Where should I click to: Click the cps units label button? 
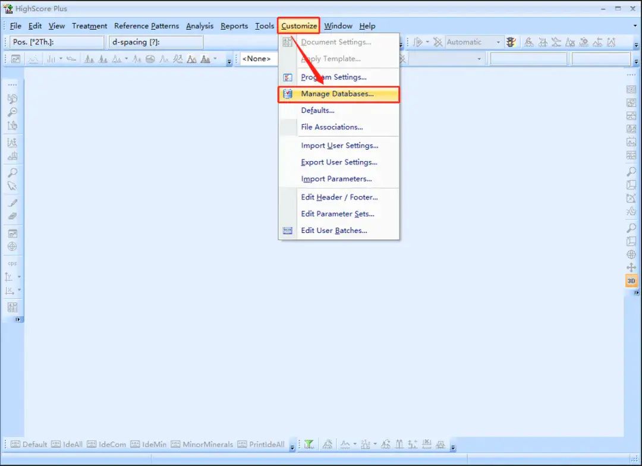click(12, 263)
